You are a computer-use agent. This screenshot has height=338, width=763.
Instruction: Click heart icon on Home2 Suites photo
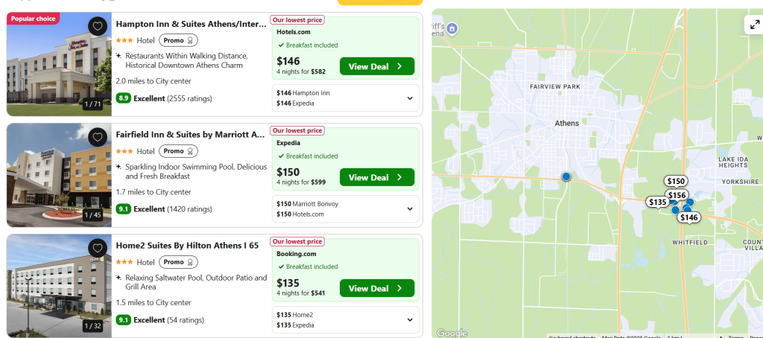click(x=98, y=248)
